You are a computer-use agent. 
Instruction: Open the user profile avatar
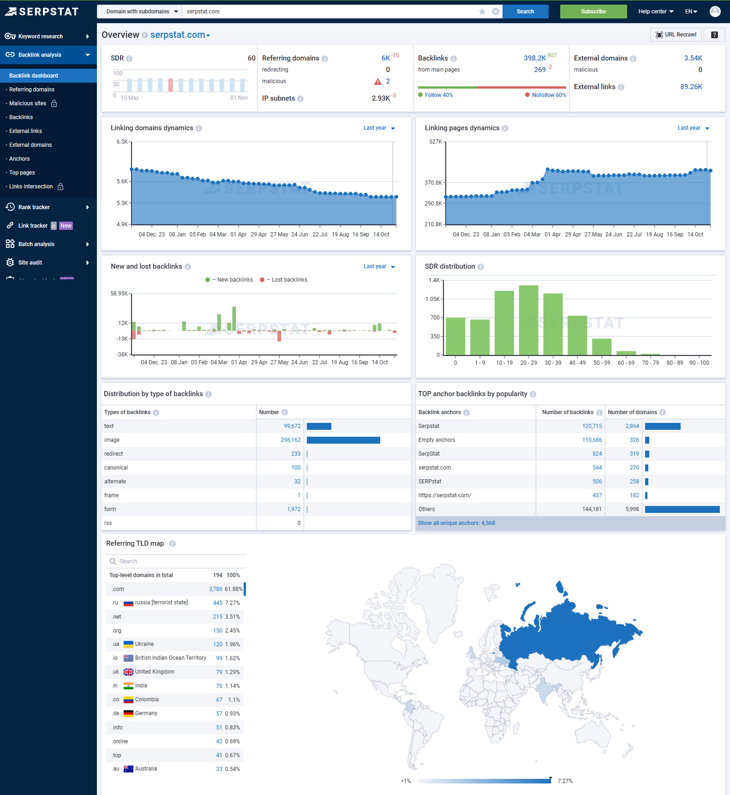[715, 12]
